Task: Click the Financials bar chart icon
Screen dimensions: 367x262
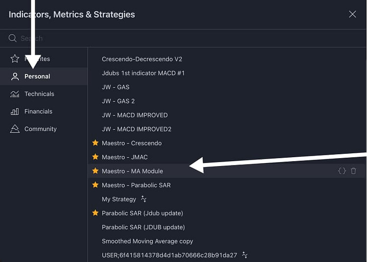Action: click(x=15, y=112)
